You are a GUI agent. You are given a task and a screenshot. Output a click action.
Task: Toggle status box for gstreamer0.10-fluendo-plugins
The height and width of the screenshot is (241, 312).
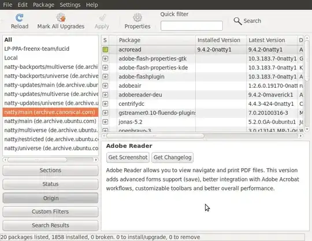pyautogui.click(x=105, y=113)
